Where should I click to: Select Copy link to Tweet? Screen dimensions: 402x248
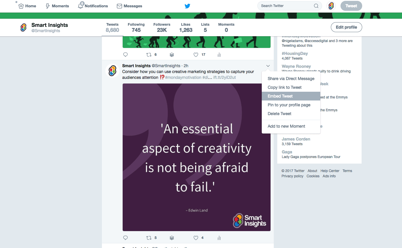pyautogui.click(x=284, y=87)
